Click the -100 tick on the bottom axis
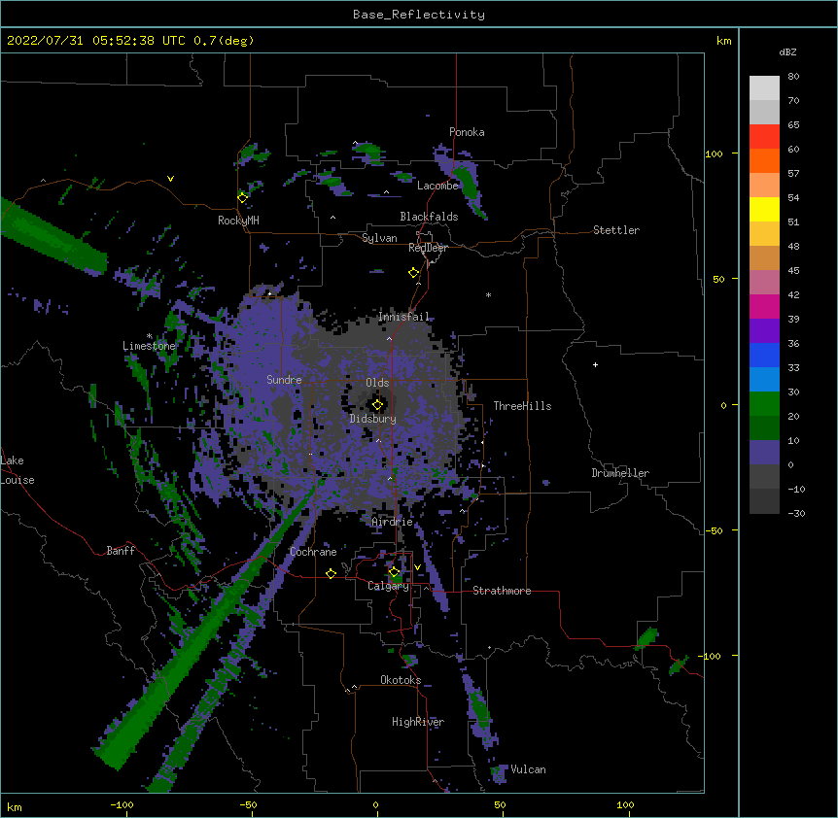Viewport: 838px width, 818px height. [122, 804]
